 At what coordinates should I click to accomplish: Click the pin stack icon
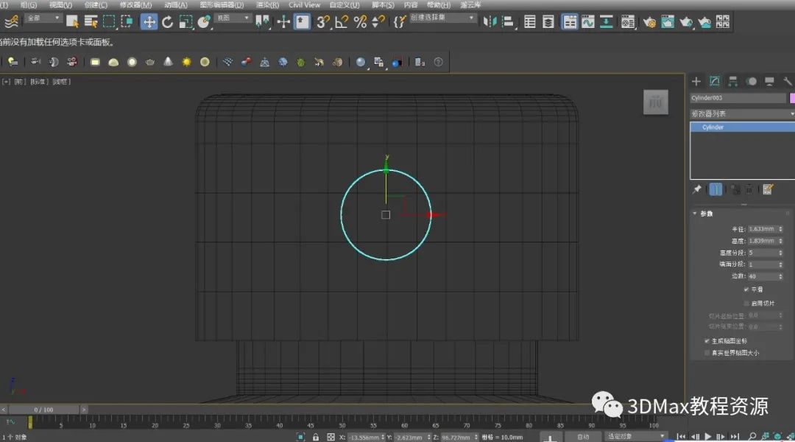coord(697,189)
